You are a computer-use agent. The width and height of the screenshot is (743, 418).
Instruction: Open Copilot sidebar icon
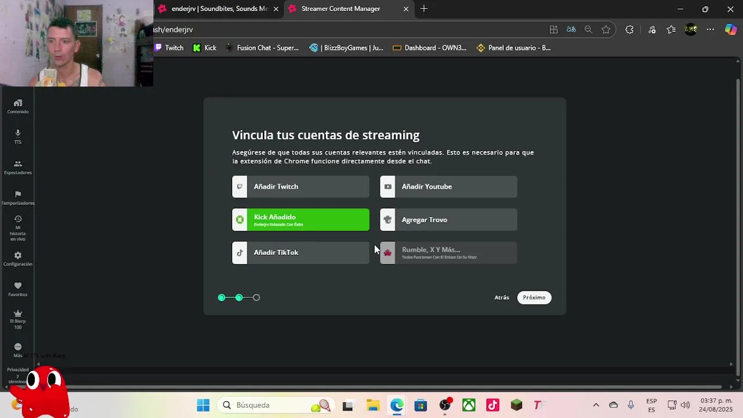click(x=731, y=30)
